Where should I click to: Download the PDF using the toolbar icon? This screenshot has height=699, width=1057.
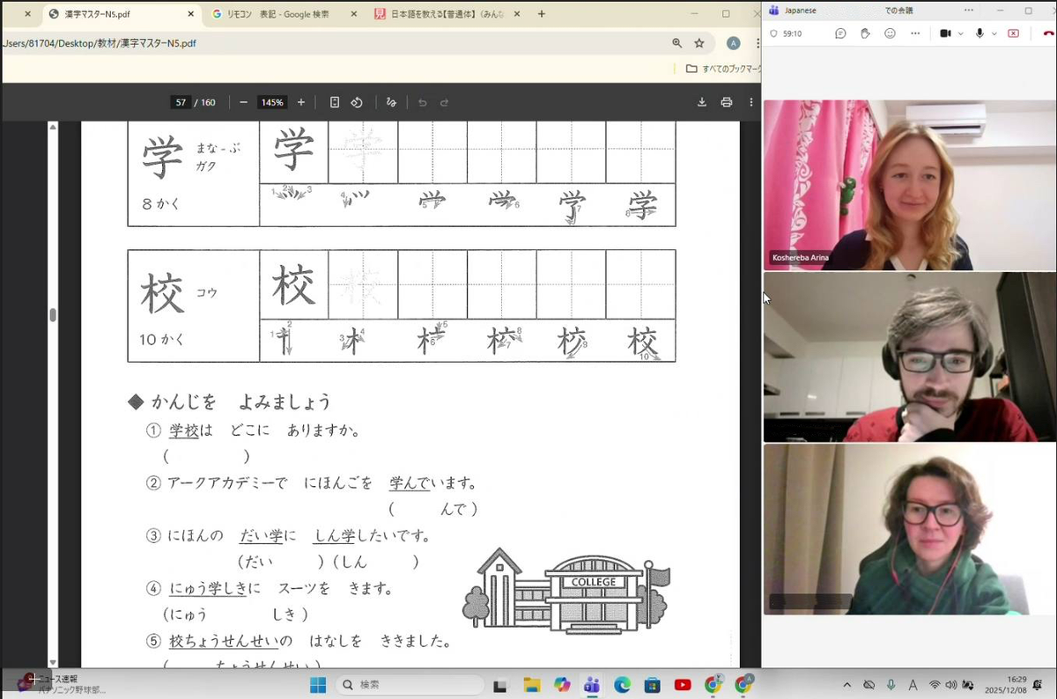click(x=702, y=102)
